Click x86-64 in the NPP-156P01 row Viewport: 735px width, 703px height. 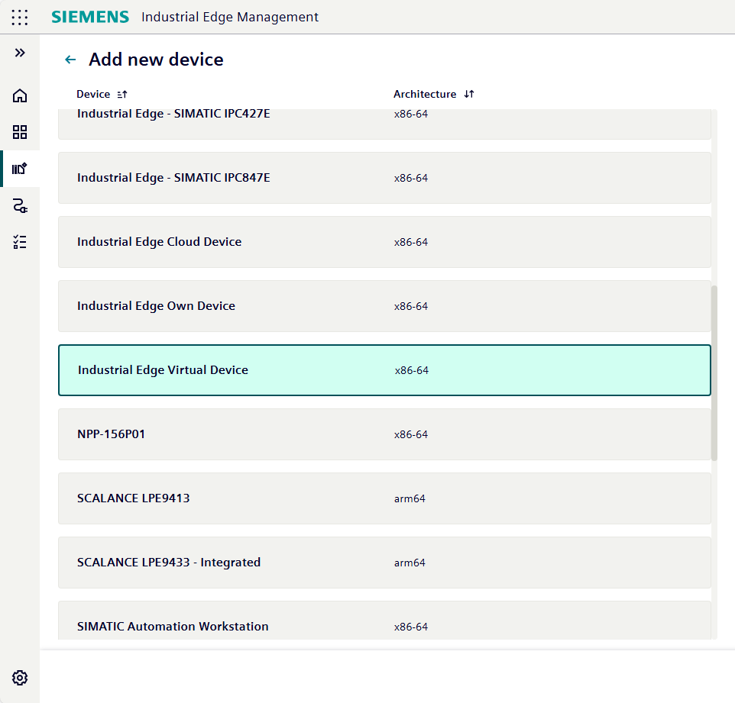coord(411,434)
